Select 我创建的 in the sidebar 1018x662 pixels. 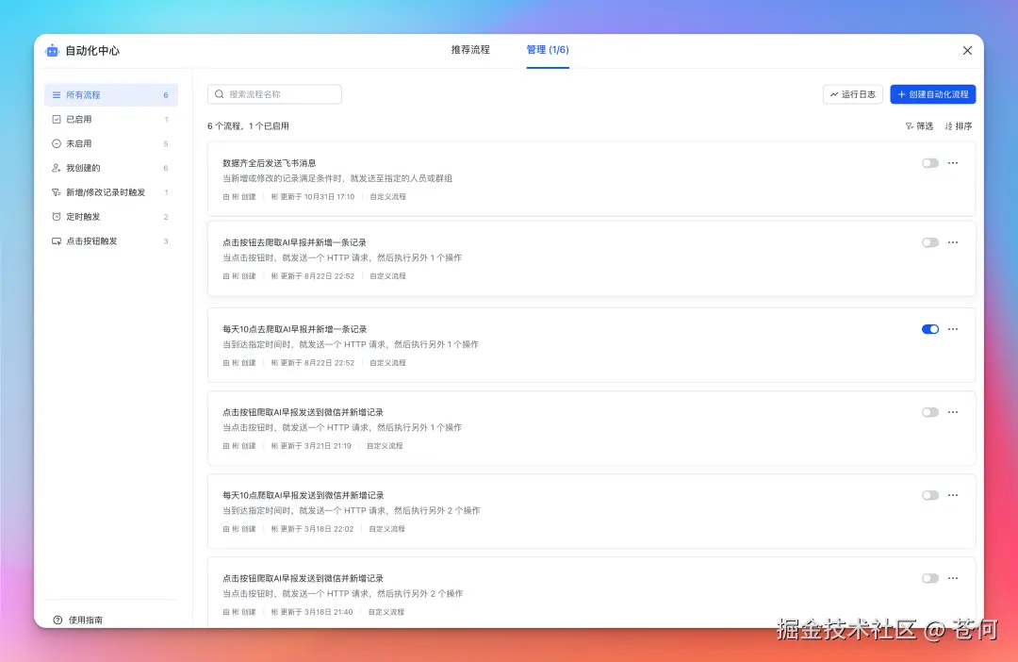coord(80,168)
